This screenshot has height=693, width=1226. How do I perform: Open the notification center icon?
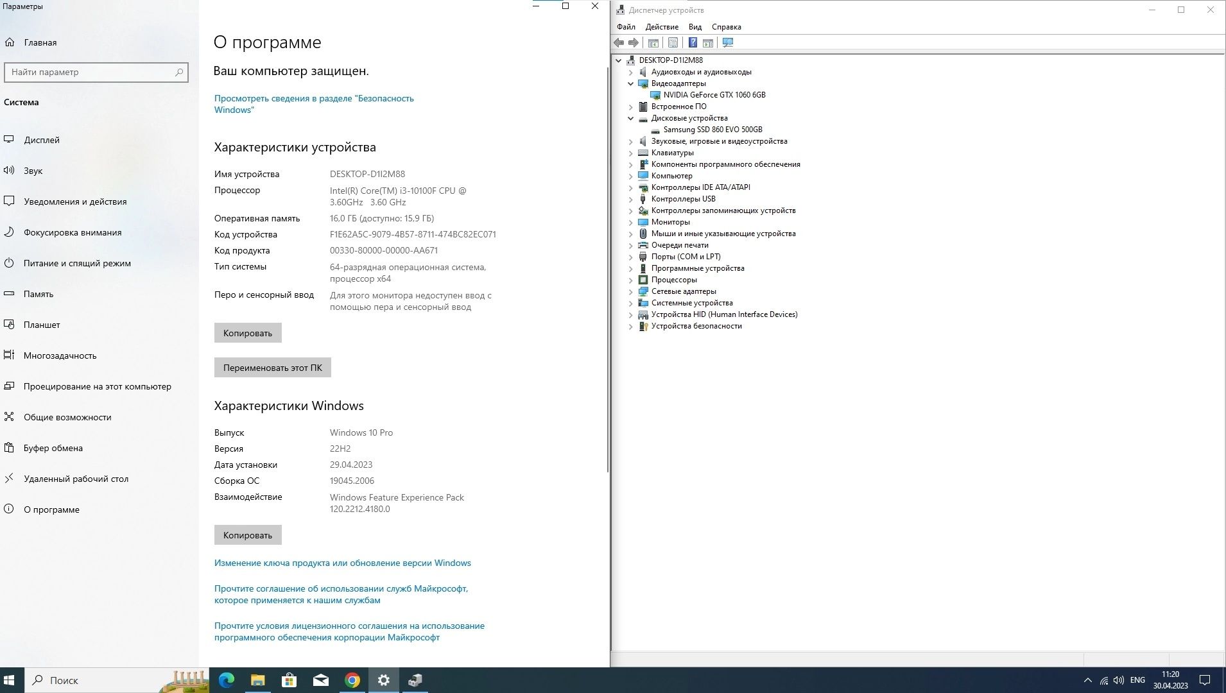(1205, 680)
